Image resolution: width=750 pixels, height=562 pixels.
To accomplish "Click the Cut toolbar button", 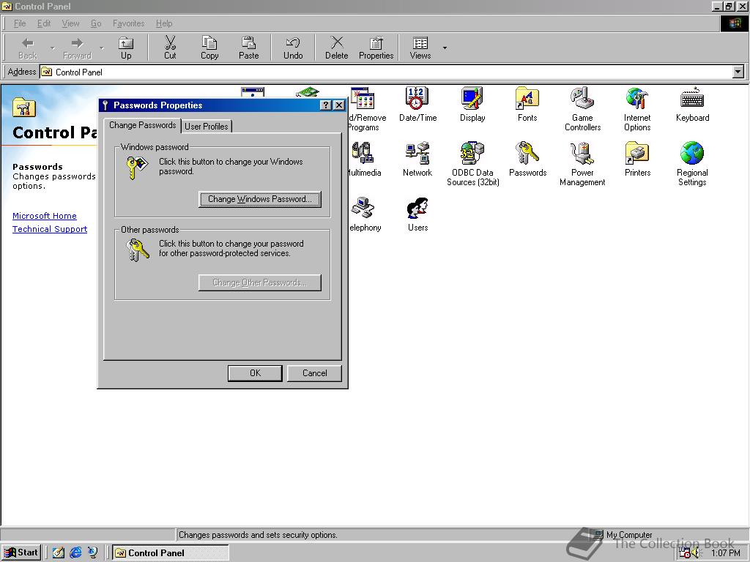I will click(170, 48).
